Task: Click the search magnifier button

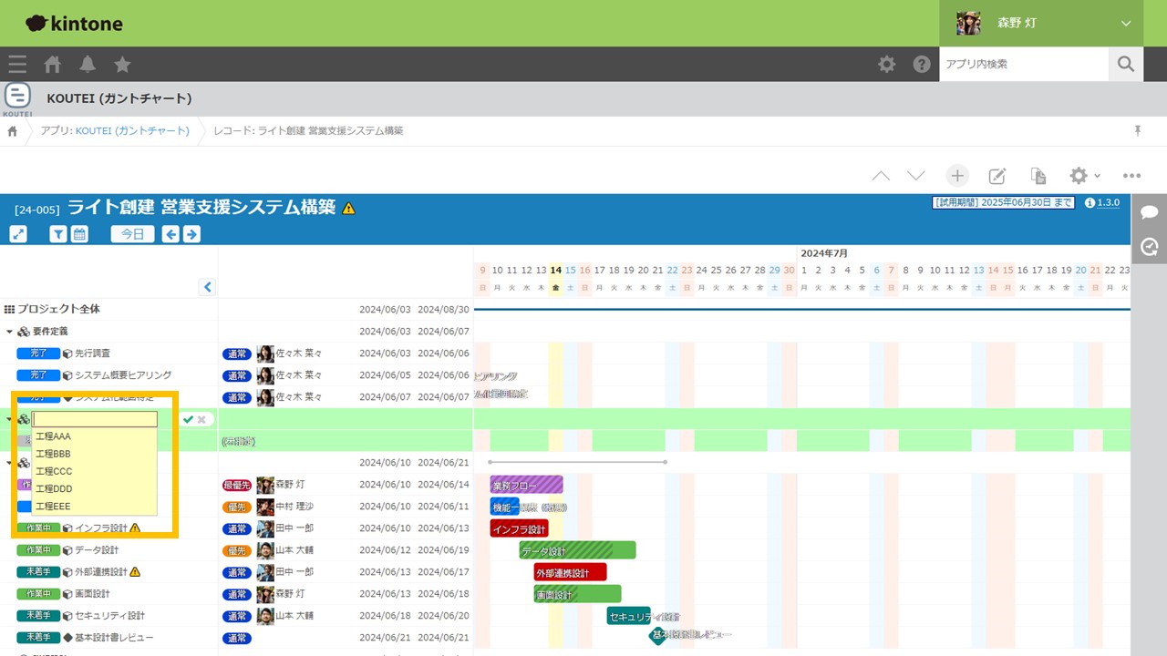Action: pos(1126,64)
